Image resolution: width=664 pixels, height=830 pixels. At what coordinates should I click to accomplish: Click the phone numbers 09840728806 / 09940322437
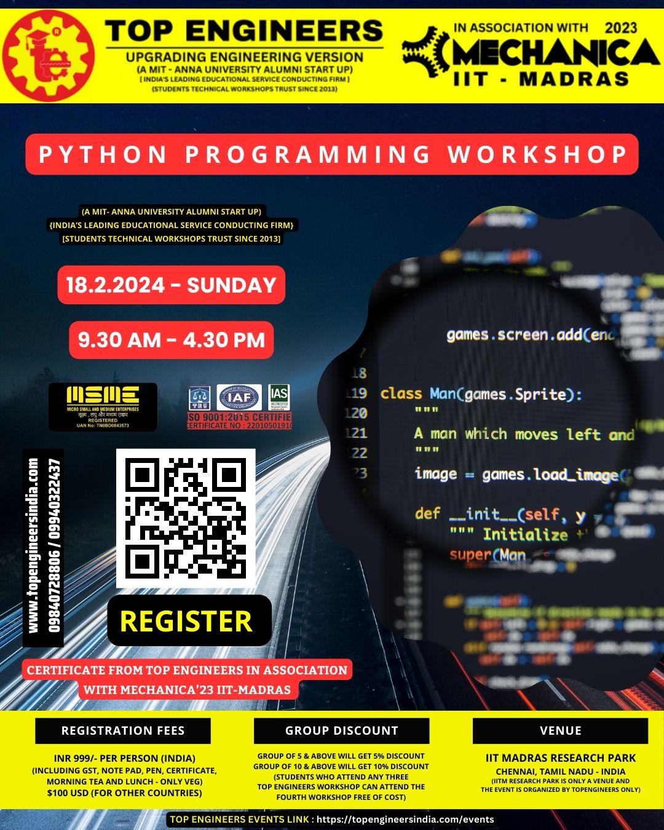coord(53,546)
